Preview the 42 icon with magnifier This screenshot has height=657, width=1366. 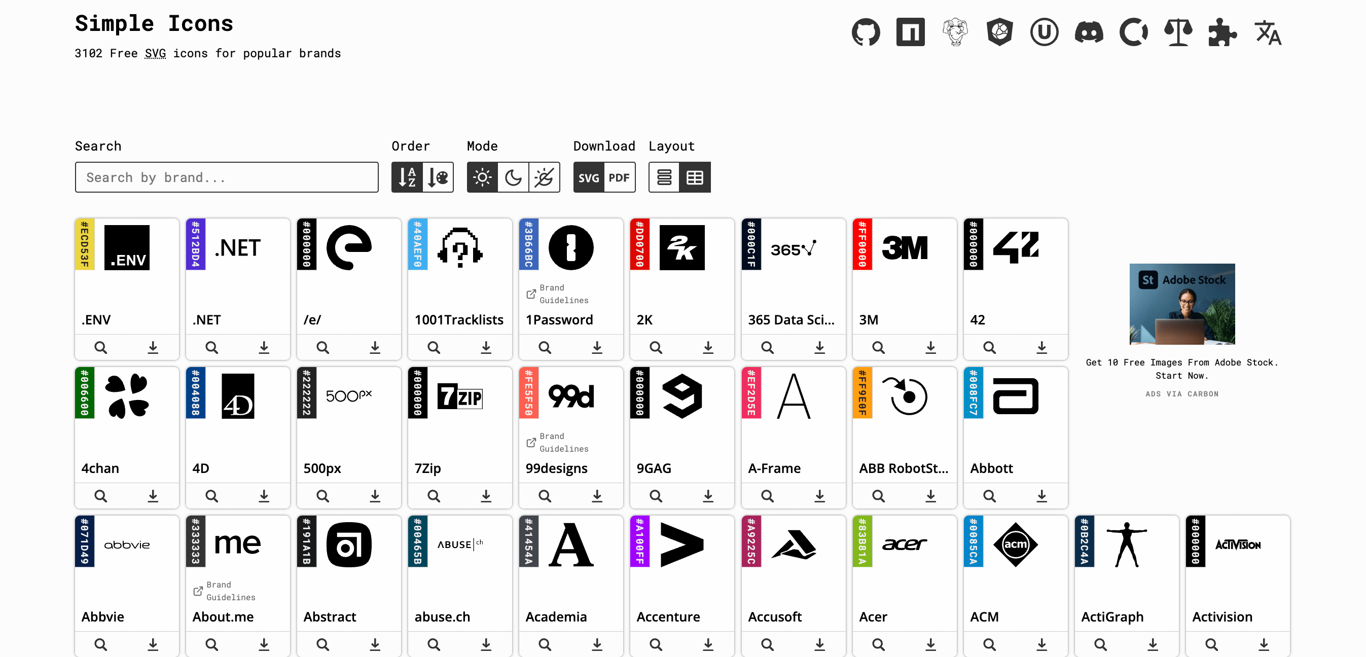989,347
